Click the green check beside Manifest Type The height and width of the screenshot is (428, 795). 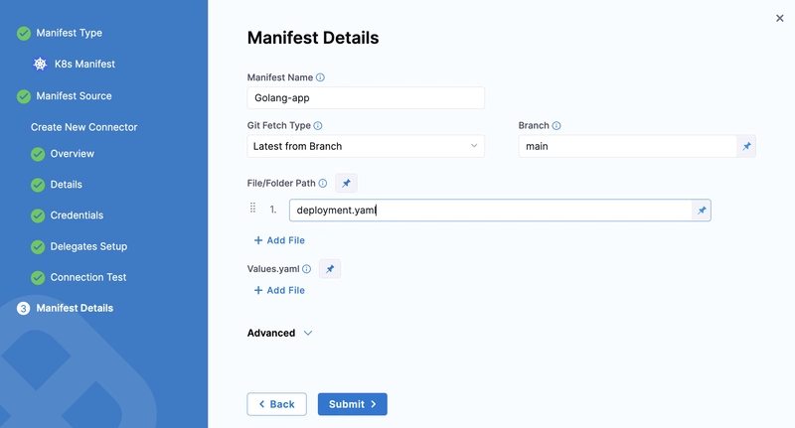click(23, 34)
